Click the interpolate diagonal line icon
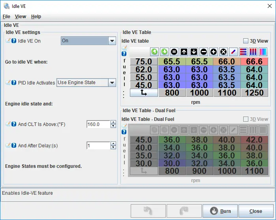Image resolution: width=276 pixels, height=220 pixels. click(233, 52)
